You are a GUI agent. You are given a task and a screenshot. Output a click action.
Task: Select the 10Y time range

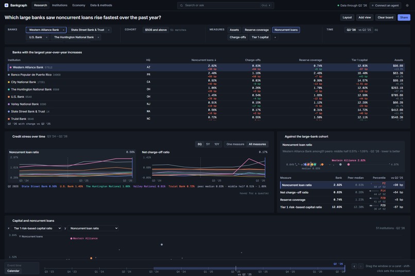coord(217,144)
